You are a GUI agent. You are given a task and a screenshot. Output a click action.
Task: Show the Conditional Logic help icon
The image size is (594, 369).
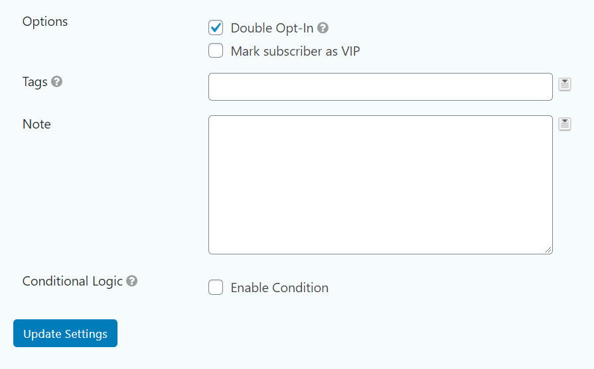(132, 281)
